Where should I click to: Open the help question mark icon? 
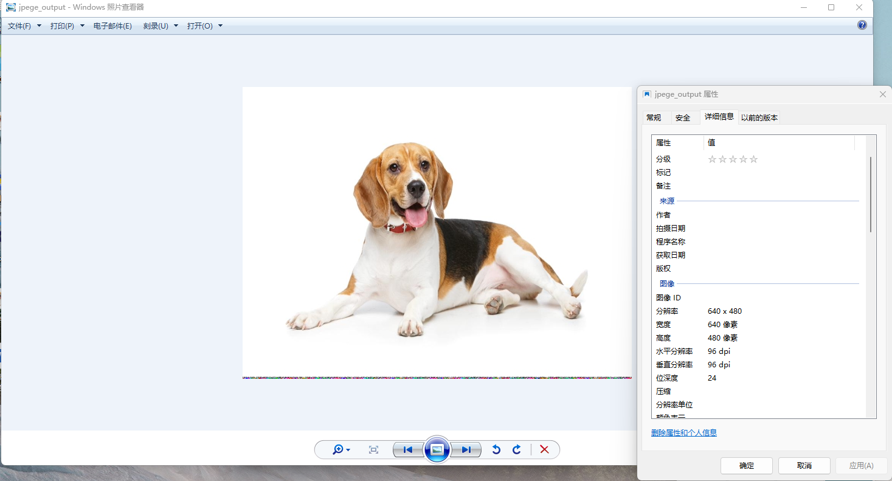(862, 25)
